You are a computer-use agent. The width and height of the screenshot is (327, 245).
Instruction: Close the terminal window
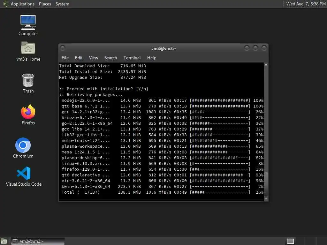pyautogui.click(x=264, y=48)
